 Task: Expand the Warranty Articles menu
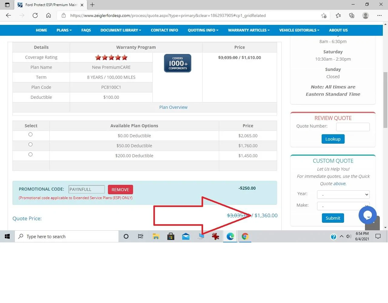(249, 30)
